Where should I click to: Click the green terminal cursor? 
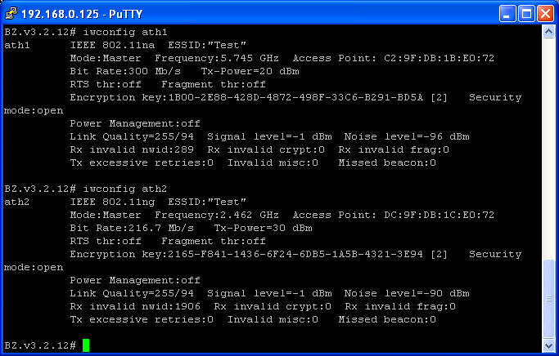(x=86, y=345)
